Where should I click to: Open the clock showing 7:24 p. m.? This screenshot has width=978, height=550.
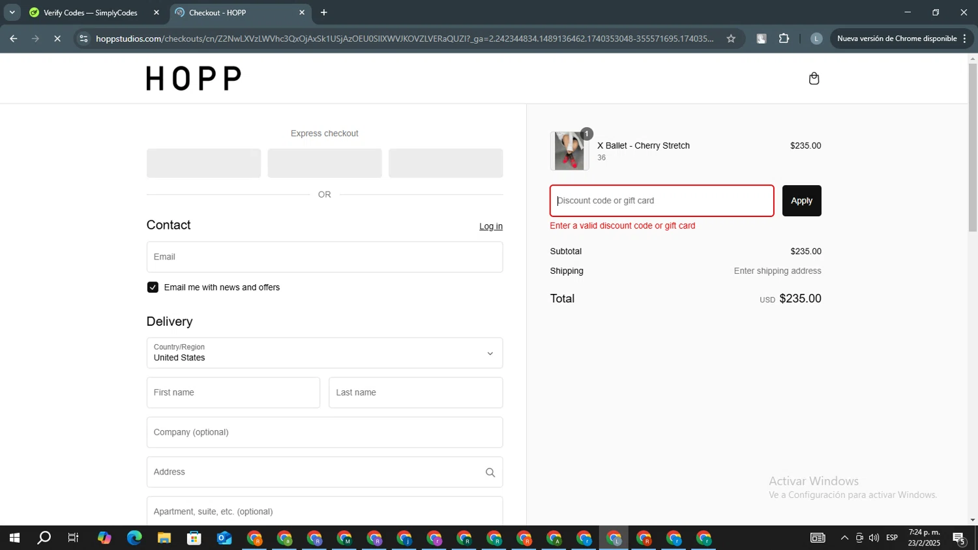(925, 538)
